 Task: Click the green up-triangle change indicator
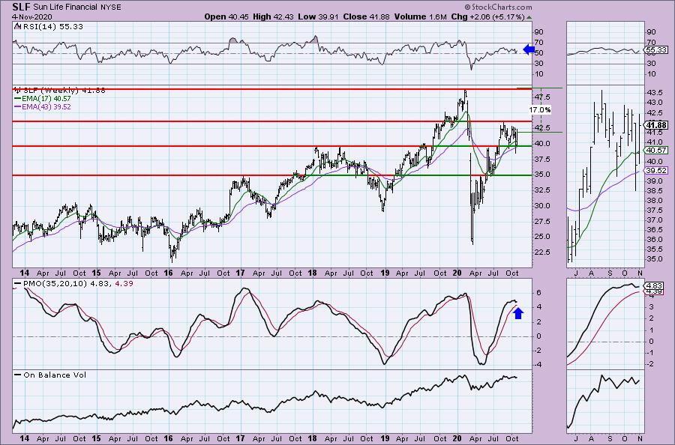529,17
